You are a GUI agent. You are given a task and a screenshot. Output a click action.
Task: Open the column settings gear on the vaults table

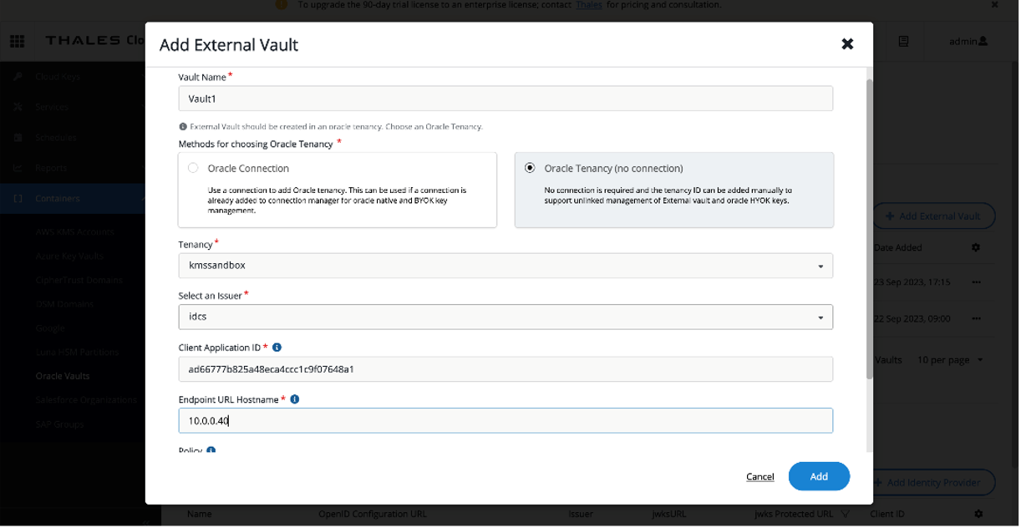point(976,247)
